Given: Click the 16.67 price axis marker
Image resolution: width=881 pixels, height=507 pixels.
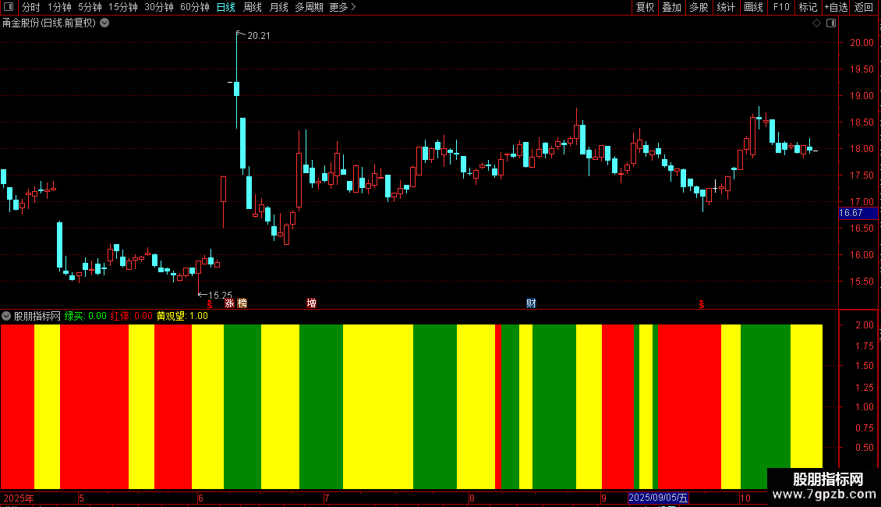Looking at the screenshot, I should coord(858,213).
